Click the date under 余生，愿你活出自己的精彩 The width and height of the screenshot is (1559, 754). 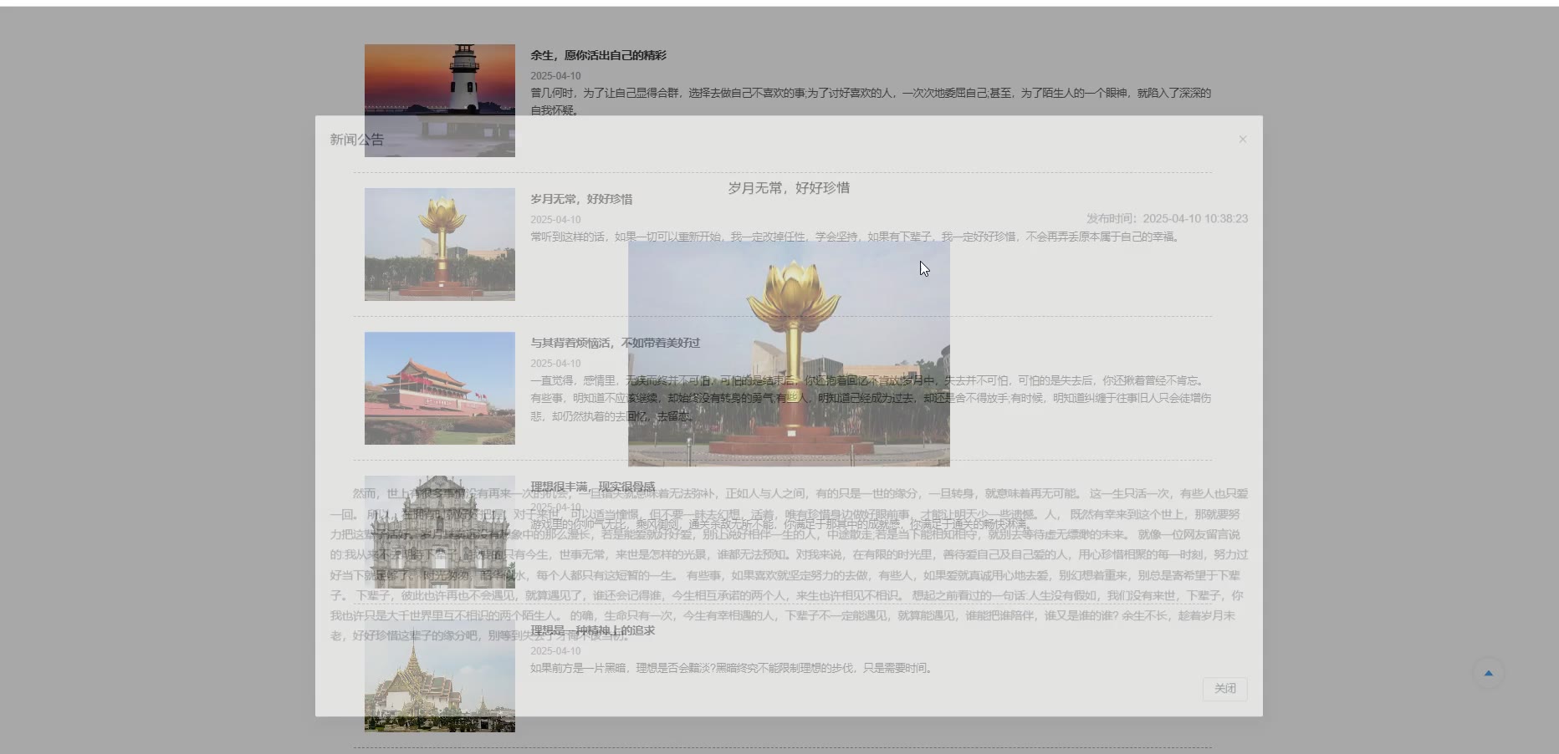(555, 75)
